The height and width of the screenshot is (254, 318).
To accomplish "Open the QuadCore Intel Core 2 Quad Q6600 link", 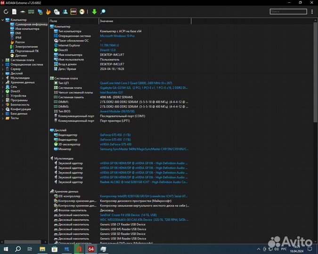I will (136, 83).
